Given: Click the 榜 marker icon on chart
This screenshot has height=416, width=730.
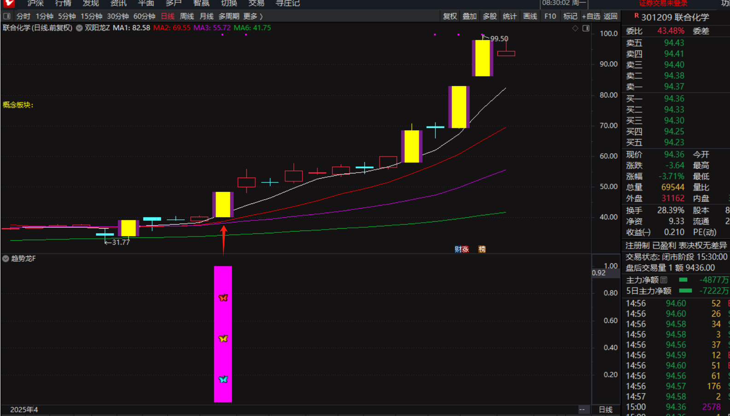Looking at the screenshot, I should tap(482, 249).
